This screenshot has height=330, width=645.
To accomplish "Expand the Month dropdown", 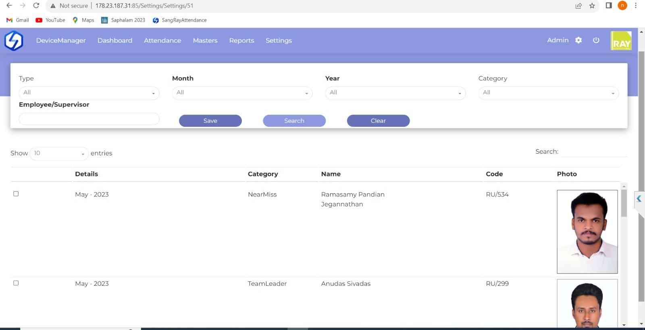I will point(242,93).
